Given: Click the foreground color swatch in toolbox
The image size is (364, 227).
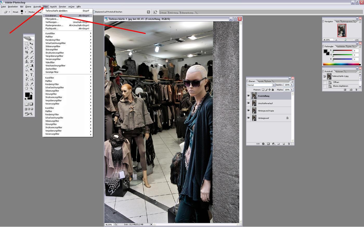Looking at the screenshot, I should click(27, 95).
